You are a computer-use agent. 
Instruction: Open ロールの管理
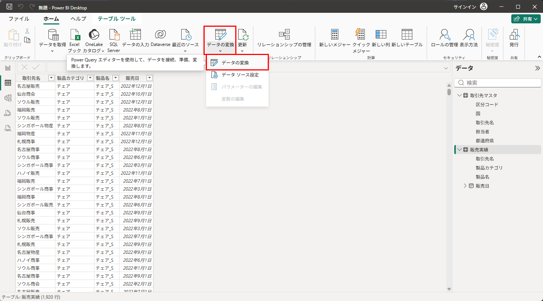click(444, 38)
